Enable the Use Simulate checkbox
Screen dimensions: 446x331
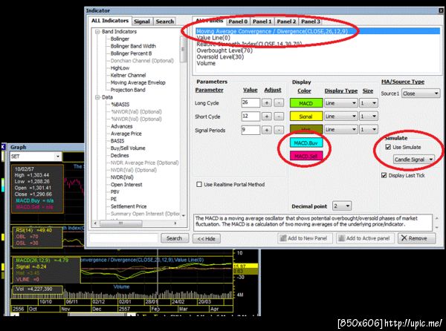pos(388,147)
